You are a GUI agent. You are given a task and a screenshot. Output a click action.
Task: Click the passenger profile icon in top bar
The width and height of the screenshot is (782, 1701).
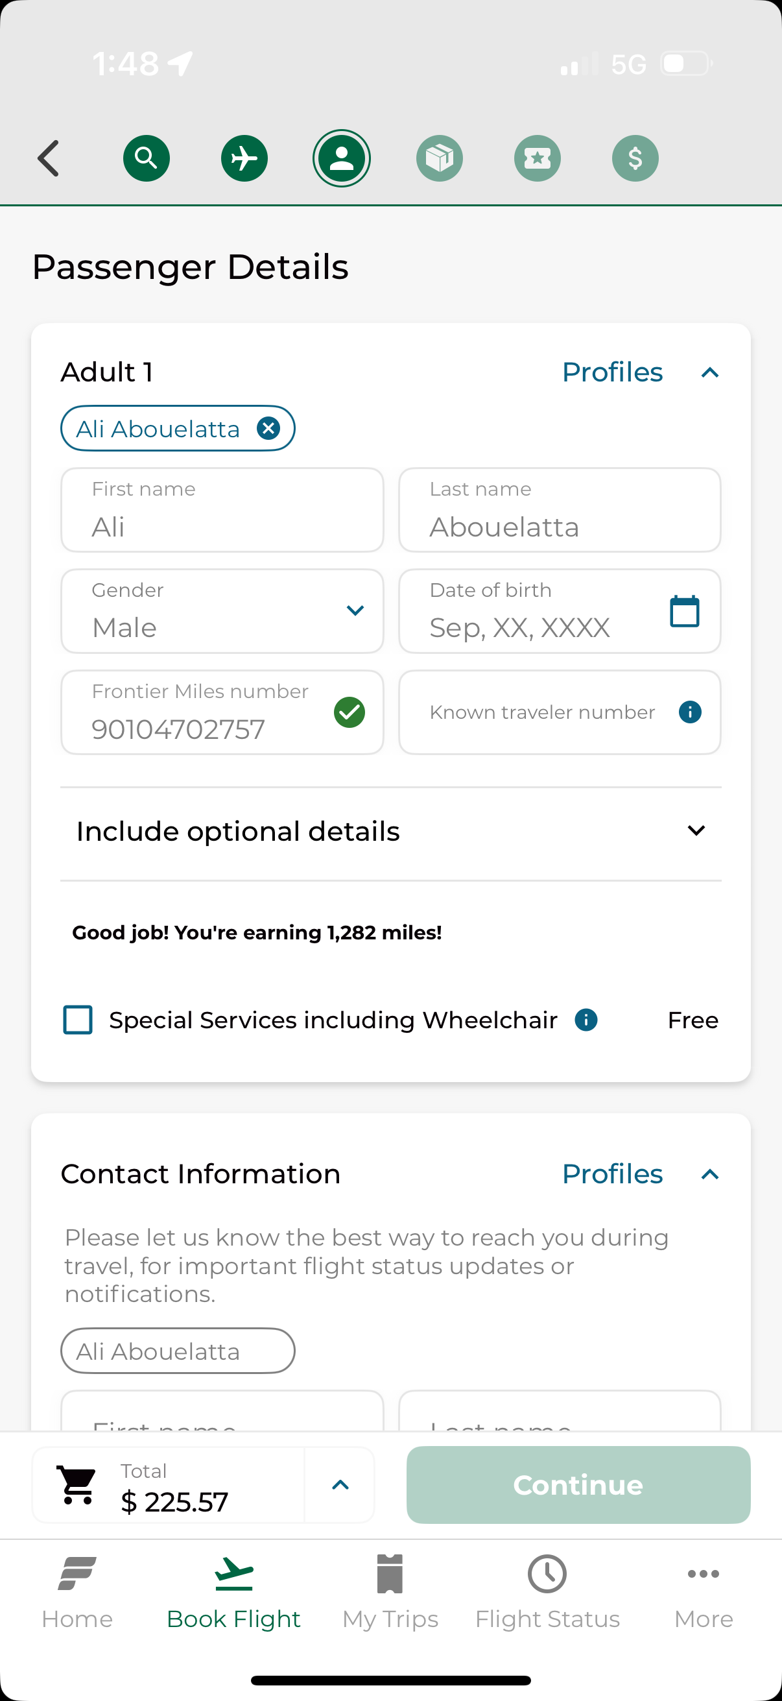342,158
